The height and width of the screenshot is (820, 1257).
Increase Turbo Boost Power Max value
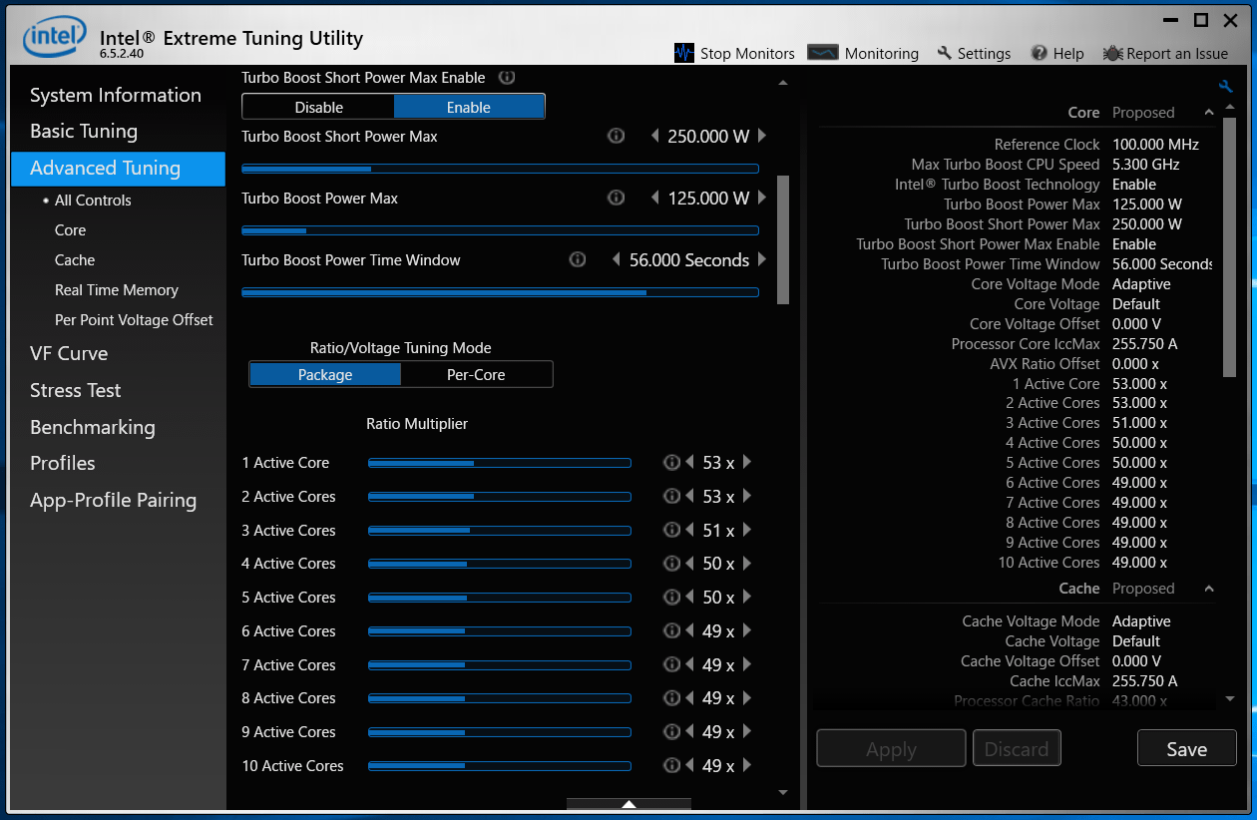[x=762, y=198]
